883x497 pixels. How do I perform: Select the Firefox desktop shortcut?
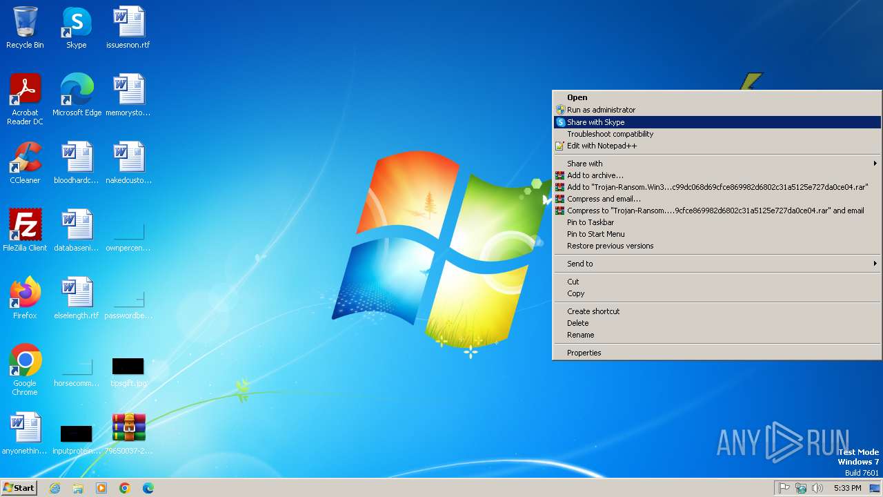tap(25, 298)
